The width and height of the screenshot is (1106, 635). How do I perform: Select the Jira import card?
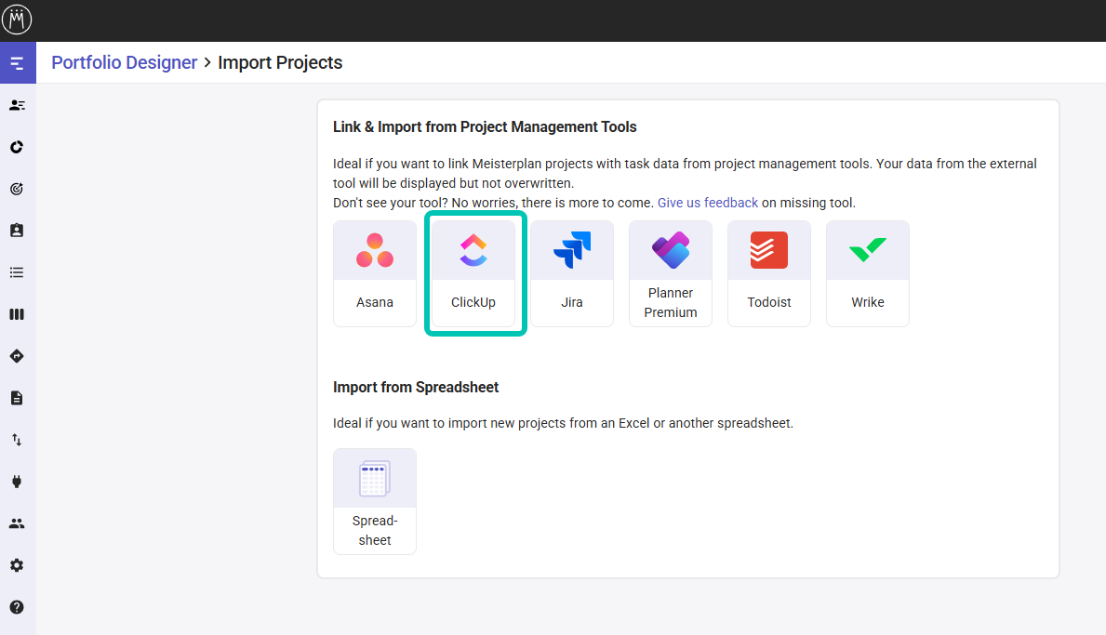(x=572, y=273)
